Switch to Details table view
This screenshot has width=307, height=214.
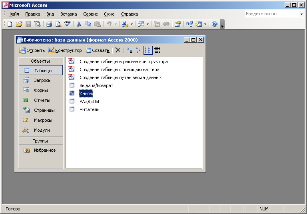click(157, 50)
